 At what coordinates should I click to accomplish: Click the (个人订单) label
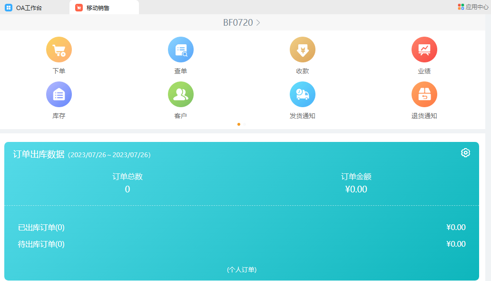pyautogui.click(x=242, y=270)
